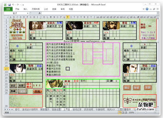Open the Customize Quick Access Toolbar dropdown
This screenshot has height=118, width=163.
(23, 5)
